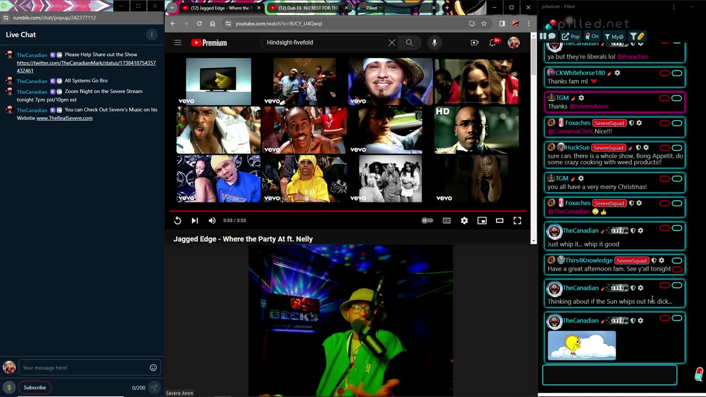
Task: Toggle teal pill on CKWhitehorse180's message
Action: [677, 73]
